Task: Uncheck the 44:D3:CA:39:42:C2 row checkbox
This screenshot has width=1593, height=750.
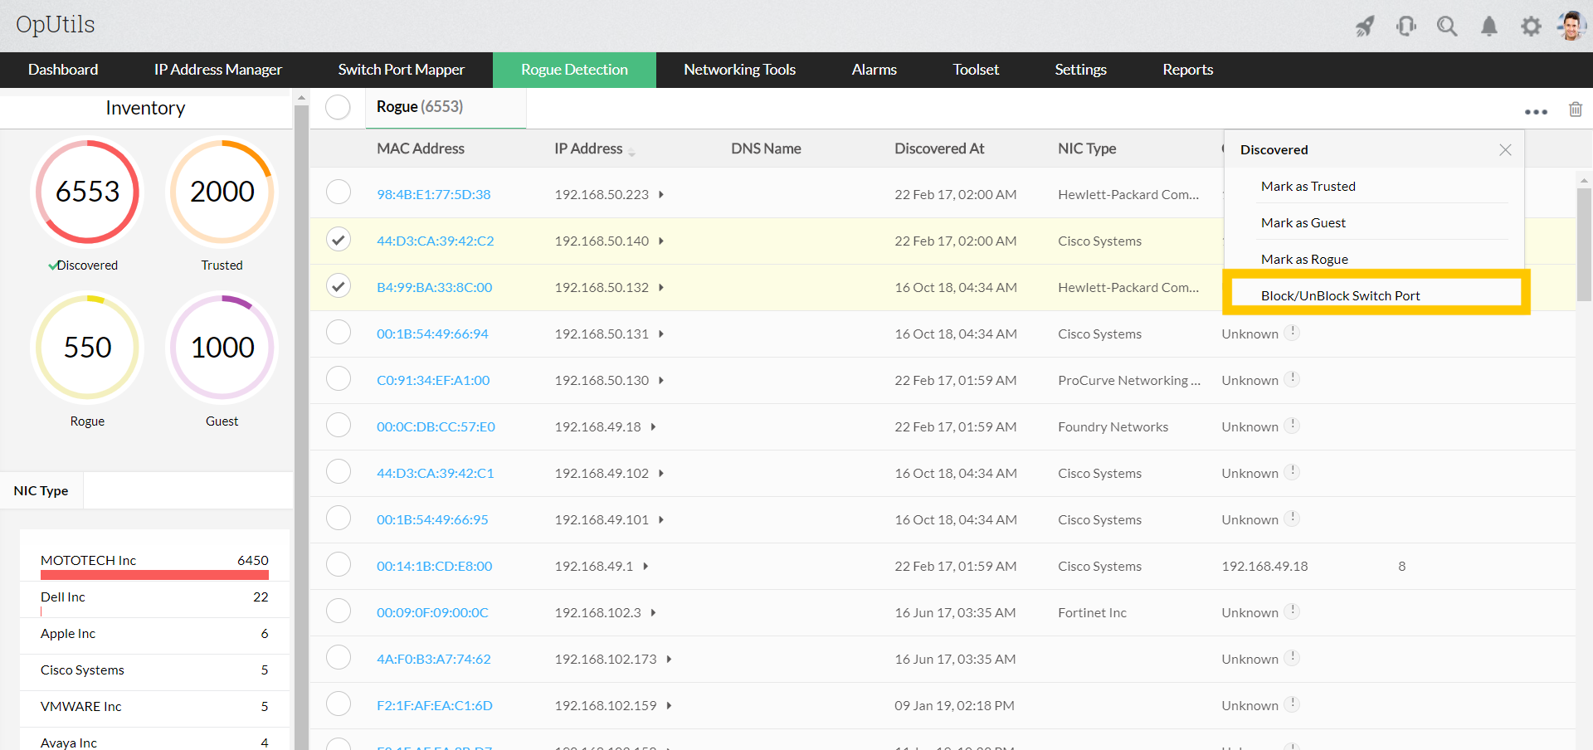Action: pos(339,240)
